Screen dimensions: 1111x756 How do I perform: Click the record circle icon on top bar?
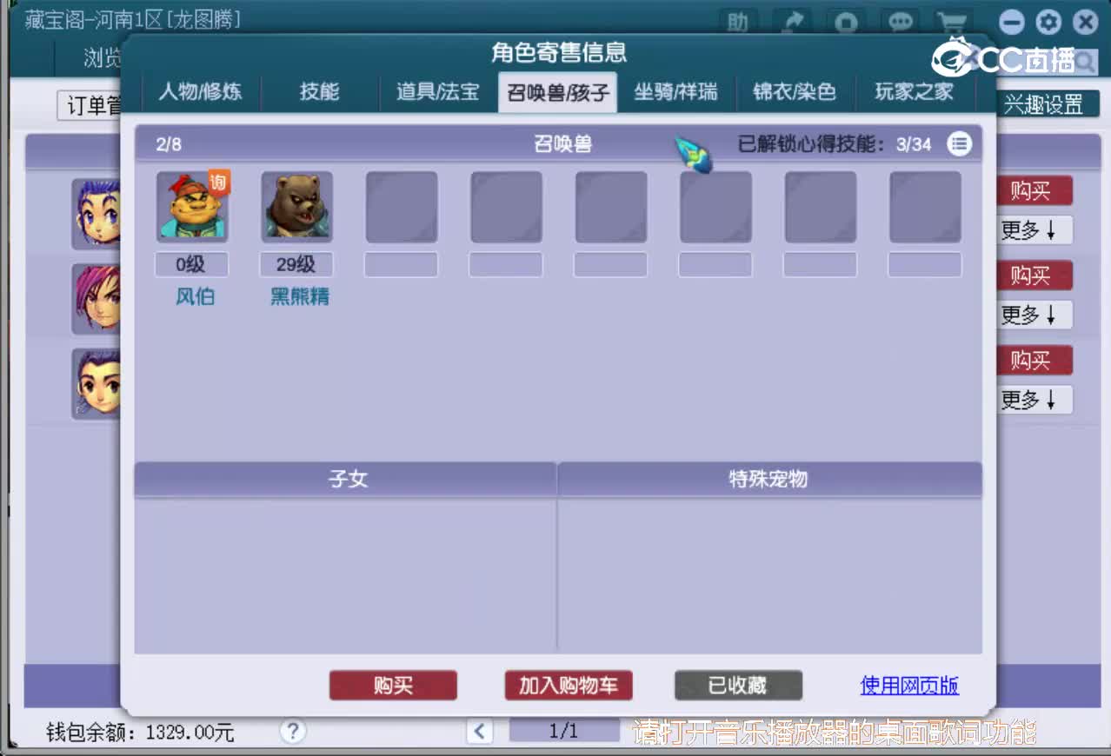(x=846, y=22)
